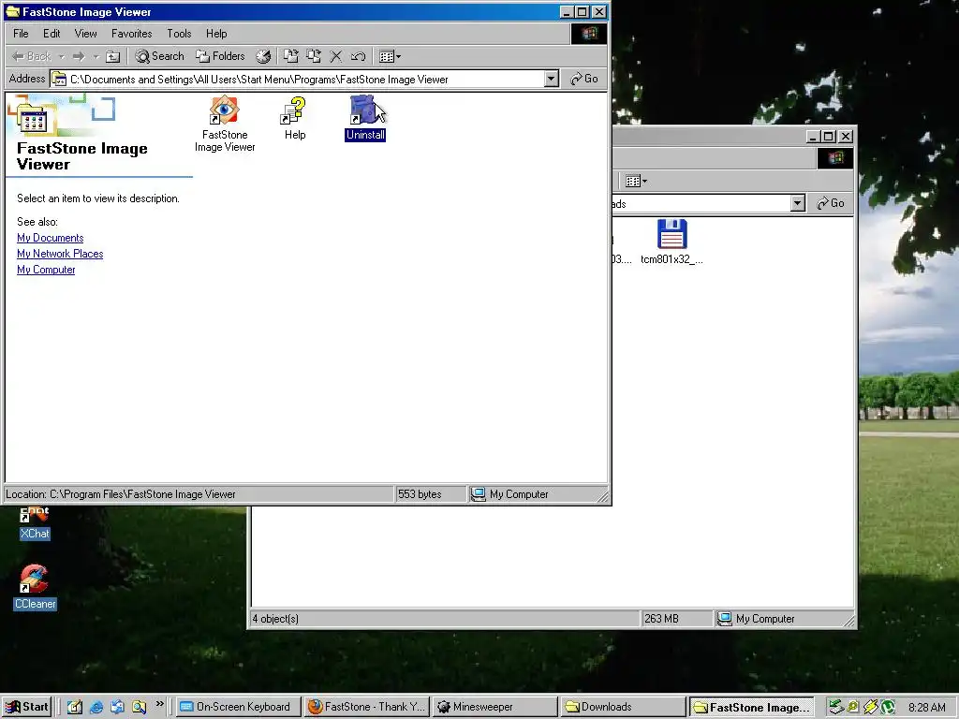
Task: Switch to FastStone - Thank You Firefox taskbar button
Action: tap(366, 707)
